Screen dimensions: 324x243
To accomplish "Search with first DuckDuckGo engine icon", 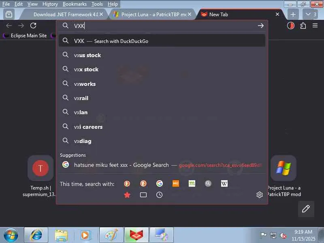I will click(127, 183).
